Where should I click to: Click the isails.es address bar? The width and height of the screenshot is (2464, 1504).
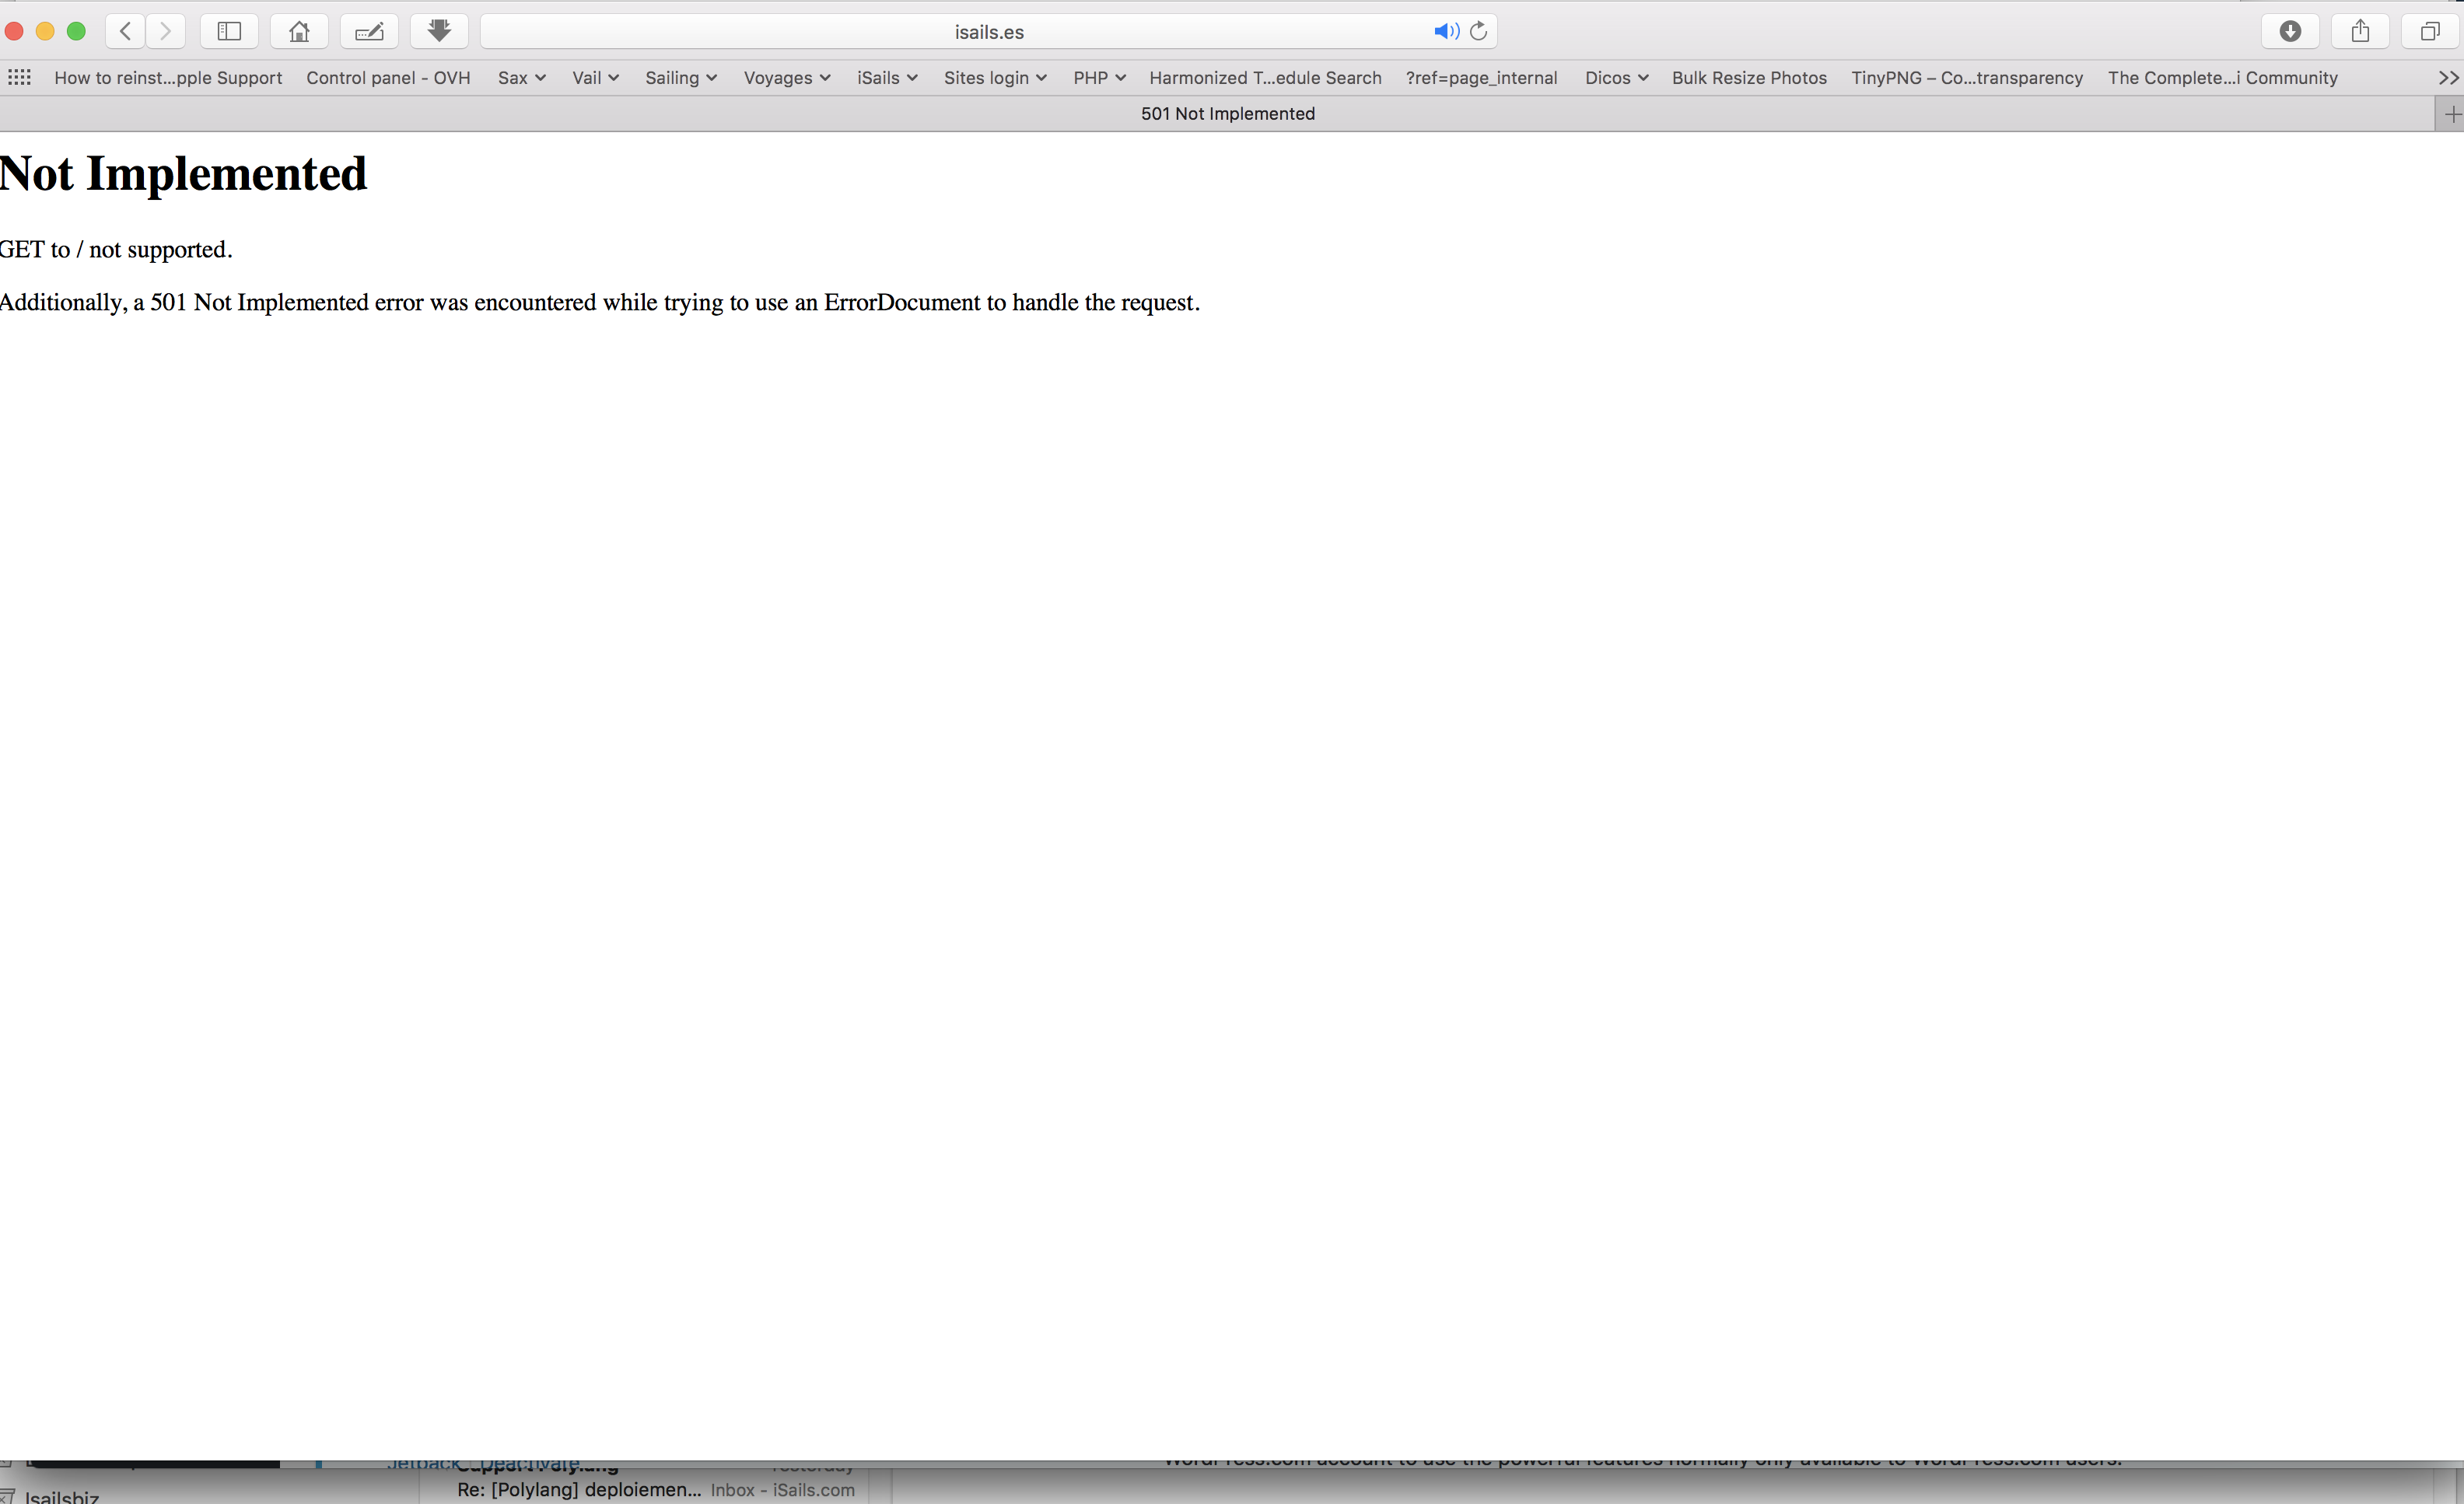(989, 32)
